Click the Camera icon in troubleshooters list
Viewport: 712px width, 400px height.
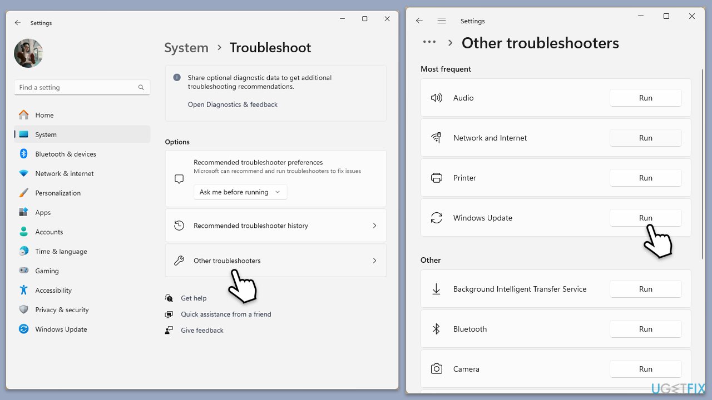(437, 369)
